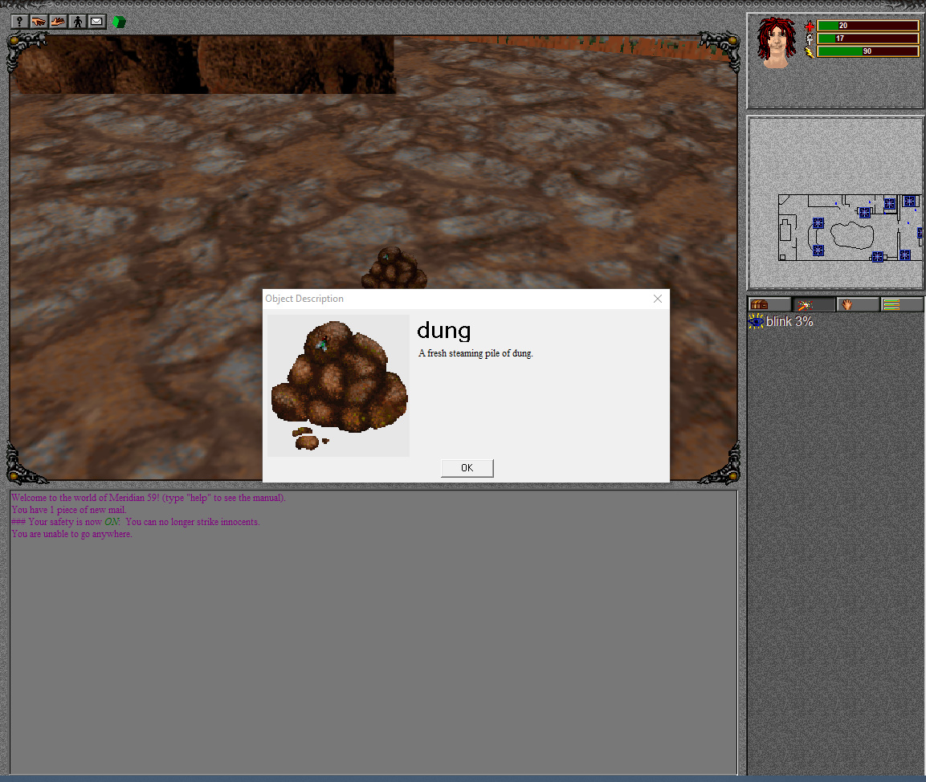Click the open palm hand toolbar icon

tap(58, 22)
